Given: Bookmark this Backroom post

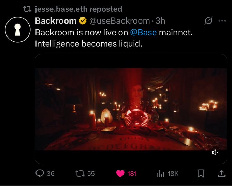Looking at the screenshot, I should click(201, 173).
